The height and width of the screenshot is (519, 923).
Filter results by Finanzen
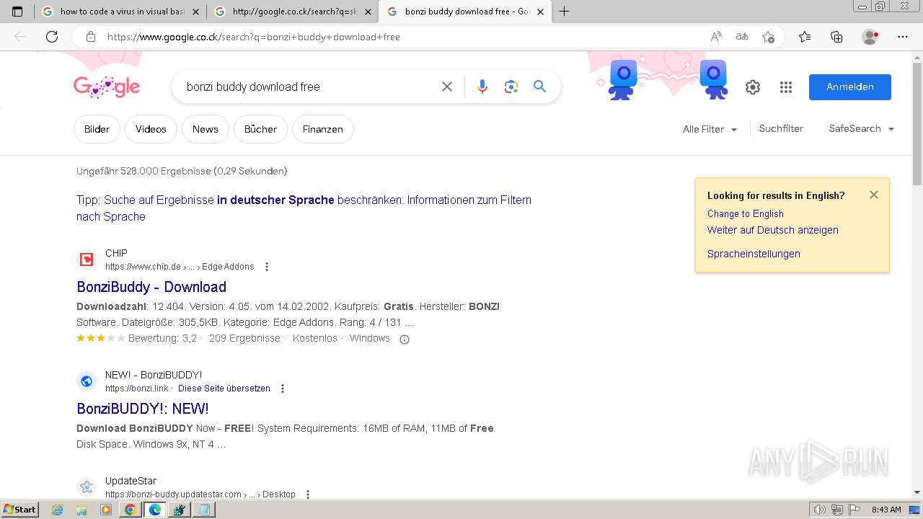(x=322, y=129)
